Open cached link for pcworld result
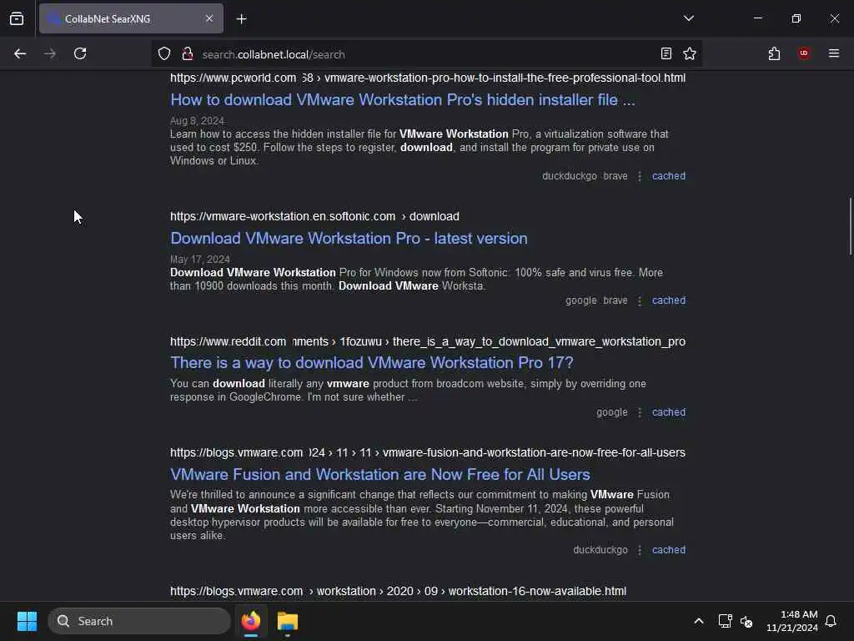Viewport: 854px width, 641px height. 669,176
